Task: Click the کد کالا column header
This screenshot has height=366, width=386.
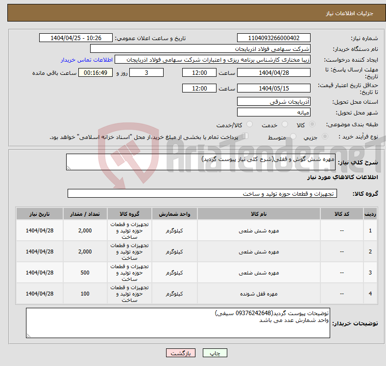Action: tap(342, 214)
